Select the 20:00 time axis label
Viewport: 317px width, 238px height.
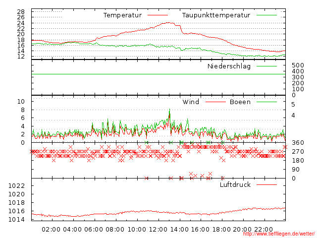tap(242, 230)
